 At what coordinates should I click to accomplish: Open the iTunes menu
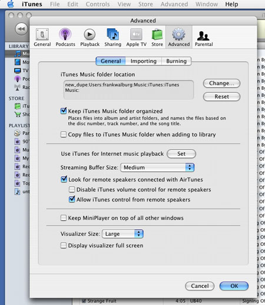(x=32, y=4)
